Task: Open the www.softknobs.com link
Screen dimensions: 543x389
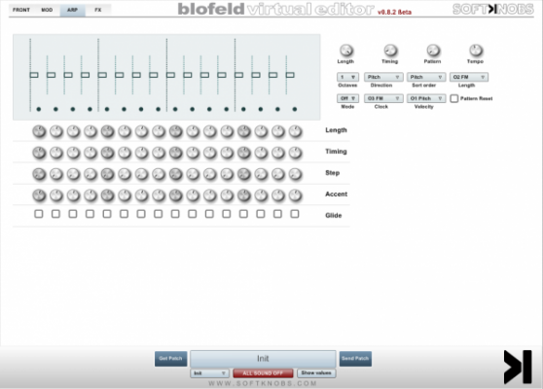Action: [x=263, y=383]
